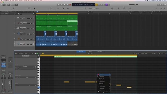This screenshot has width=167, height=94.
Task: Toggle the Metronome click button
Action: 109,5
